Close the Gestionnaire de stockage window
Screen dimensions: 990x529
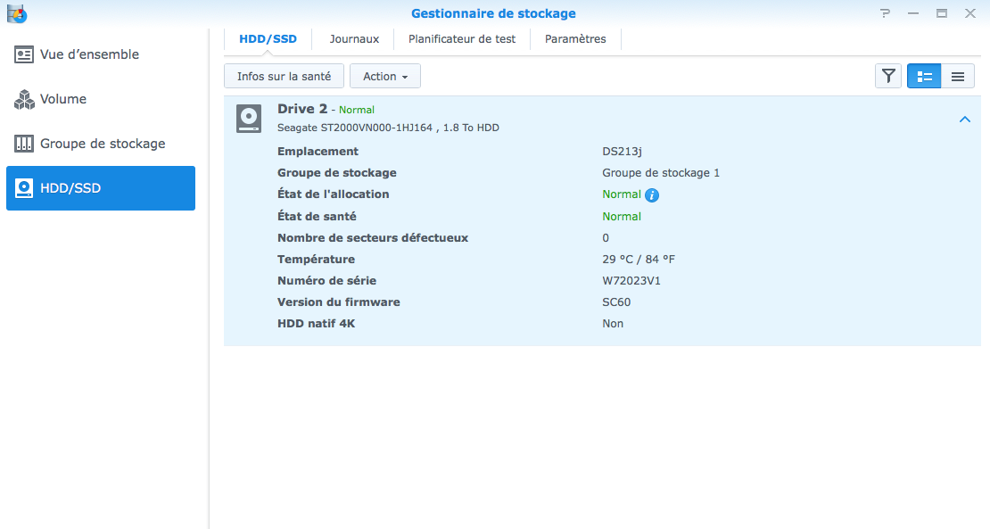970,13
